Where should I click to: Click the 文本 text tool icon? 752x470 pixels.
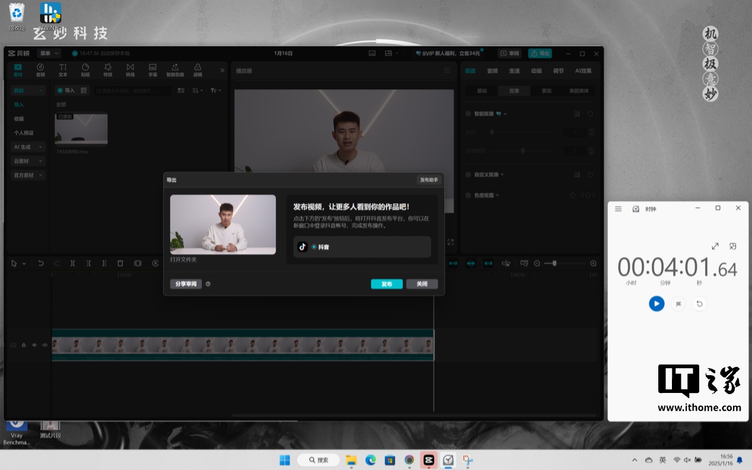(x=63, y=70)
